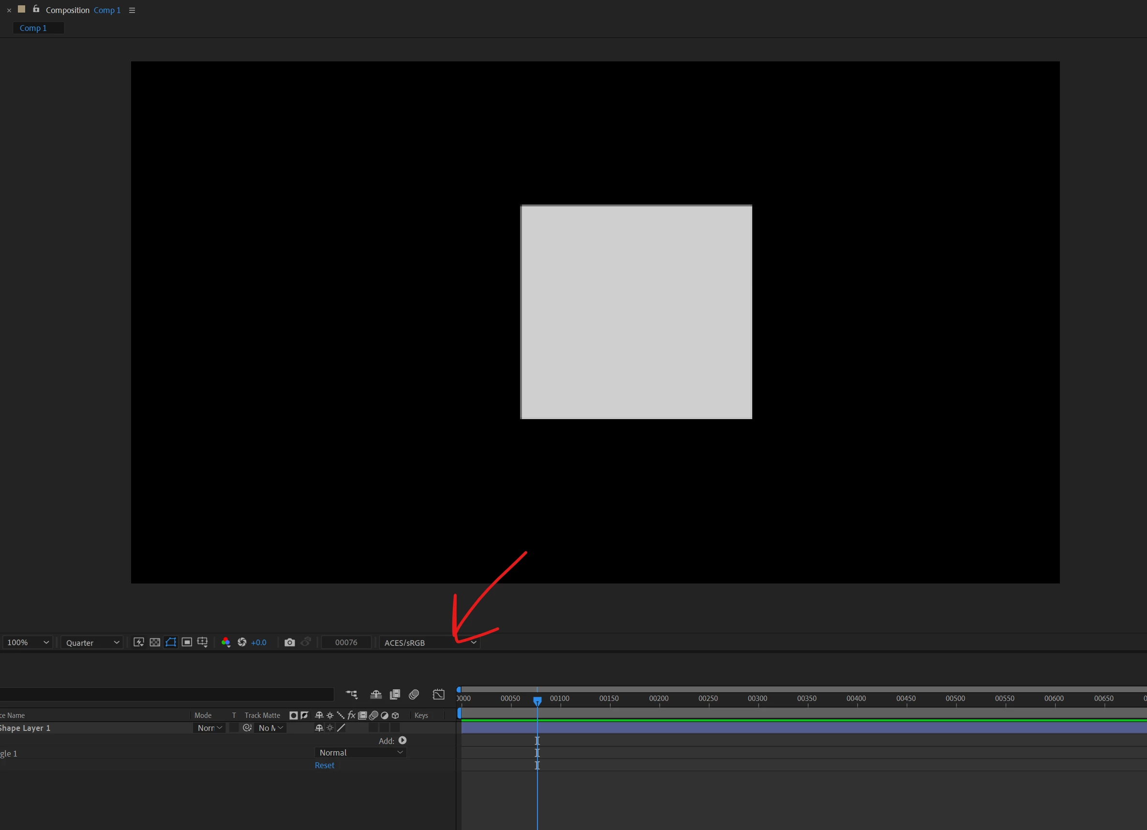
Task: Click the Region of Interest icon
Action: coord(187,642)
